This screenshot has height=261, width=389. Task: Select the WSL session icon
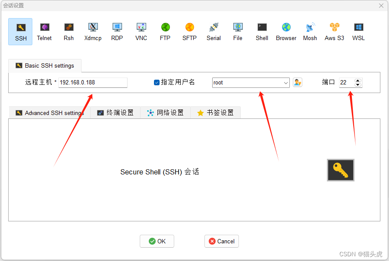tap(358, 32)
